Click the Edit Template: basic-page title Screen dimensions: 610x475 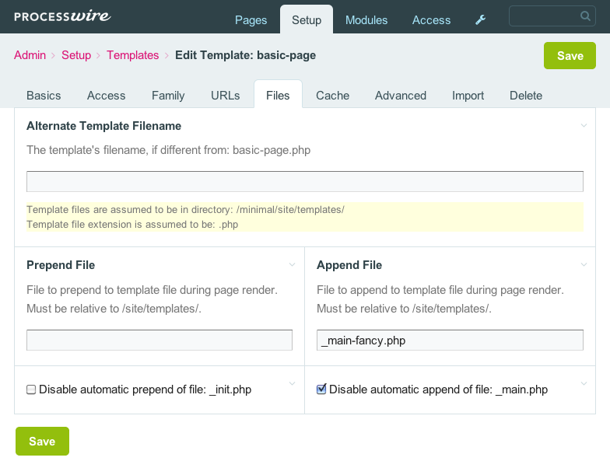pyautogui.click(x=246, y=55)
